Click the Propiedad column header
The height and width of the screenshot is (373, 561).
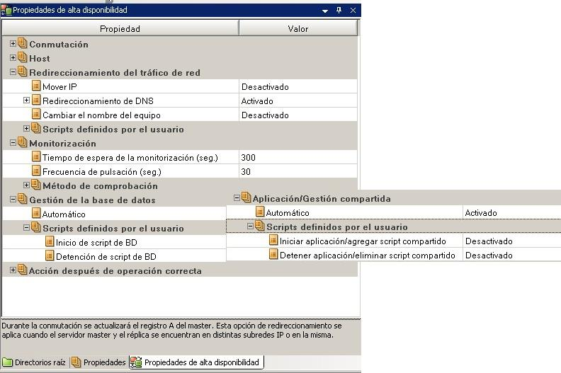[x=120, y=28]
